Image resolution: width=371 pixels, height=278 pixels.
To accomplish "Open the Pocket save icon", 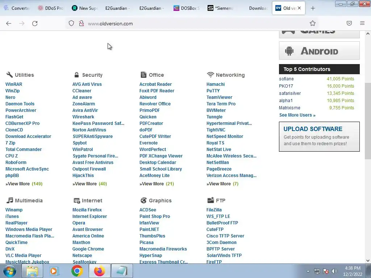I will pos(349,23).
